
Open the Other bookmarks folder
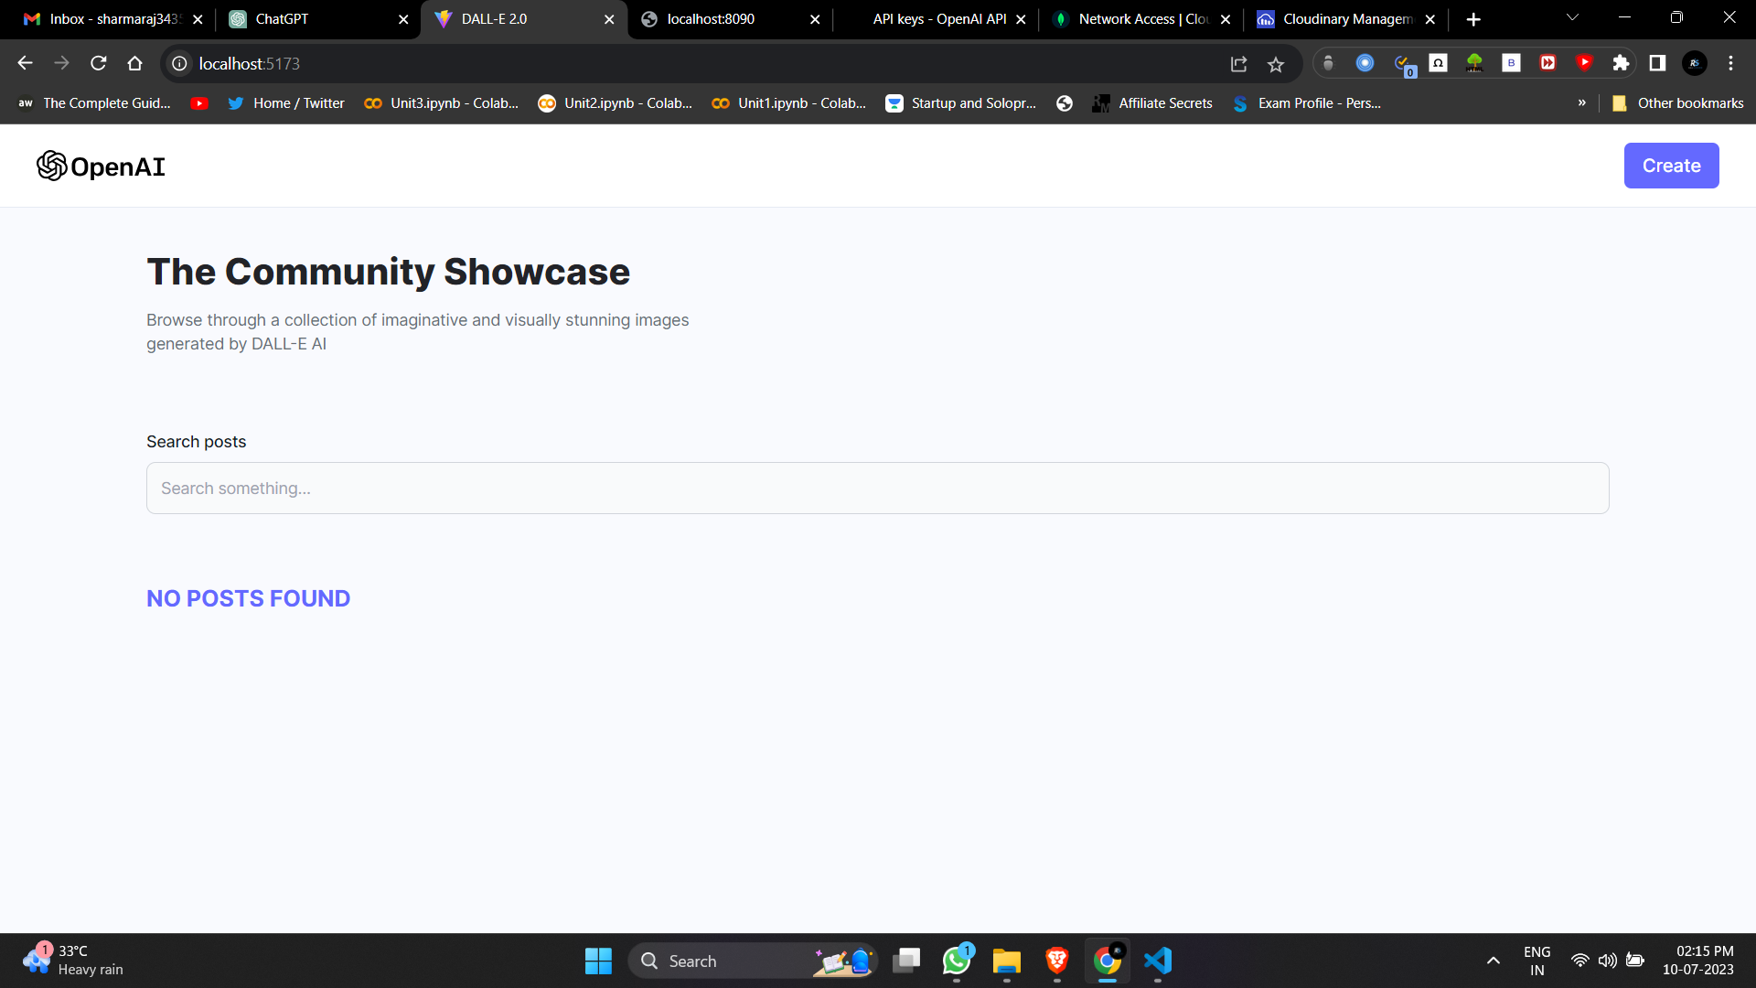(x=1678, y=103)
